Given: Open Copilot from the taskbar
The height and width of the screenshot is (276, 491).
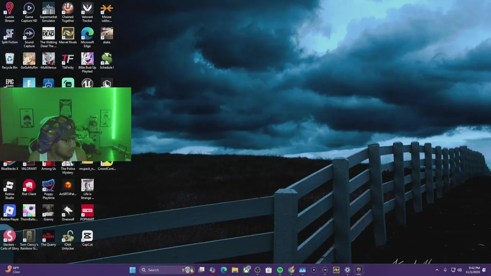Looking at the screenshot, I should pyautogui.click(x=213, y=270).
